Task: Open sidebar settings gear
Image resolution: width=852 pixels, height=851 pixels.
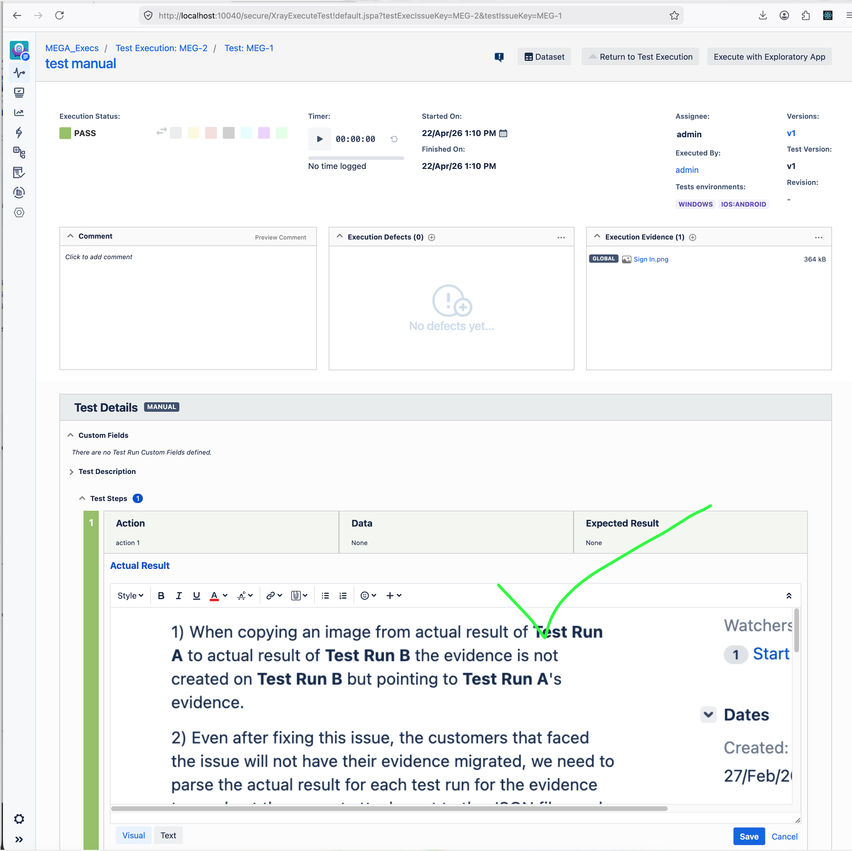Action: [x=19, y=819]
